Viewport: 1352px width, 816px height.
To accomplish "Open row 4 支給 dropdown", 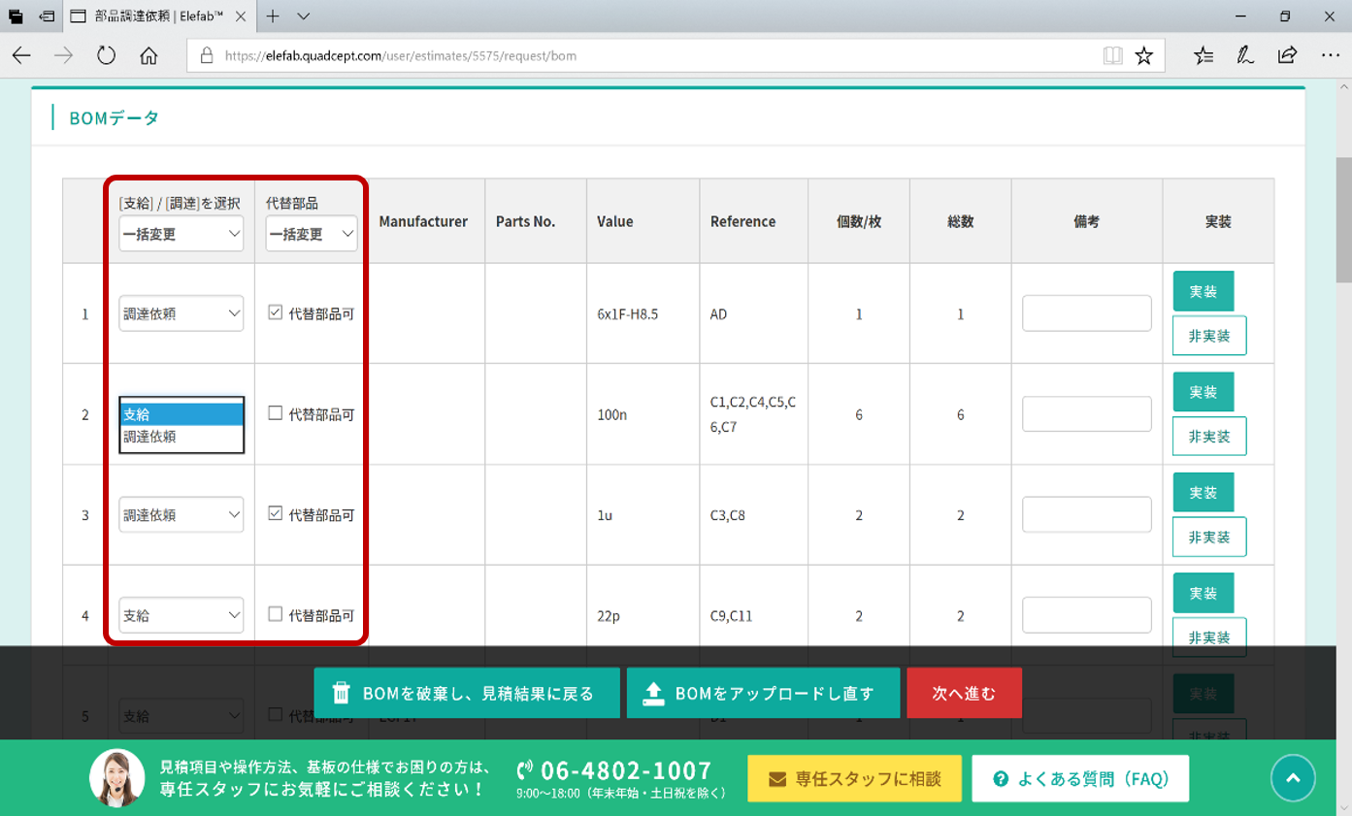I will 181,615.
